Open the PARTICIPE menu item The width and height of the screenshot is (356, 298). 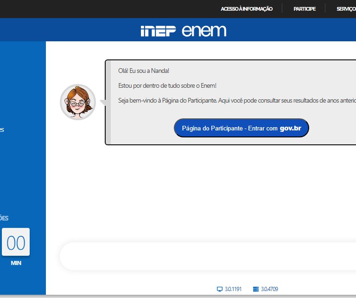coord(305,9)
